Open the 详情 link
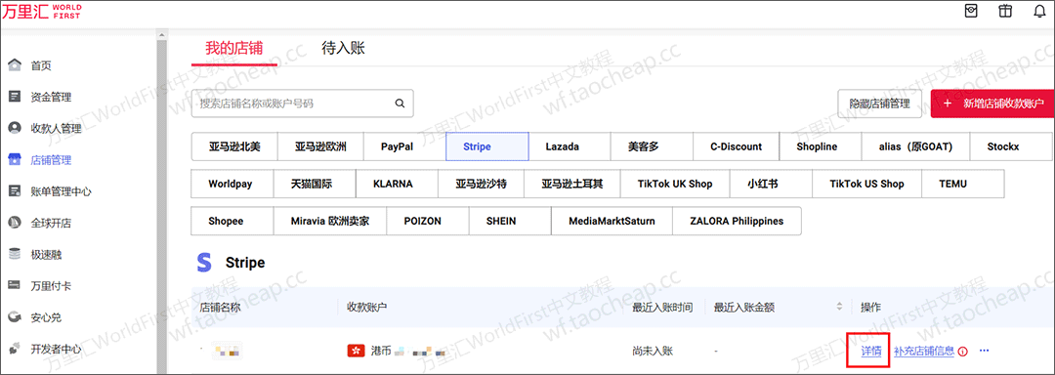This screenshot has width=1055, height=375. coord(870,351)
